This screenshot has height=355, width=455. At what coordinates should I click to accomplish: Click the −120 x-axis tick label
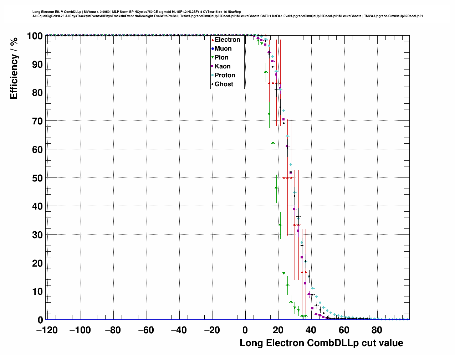[47, 330]
